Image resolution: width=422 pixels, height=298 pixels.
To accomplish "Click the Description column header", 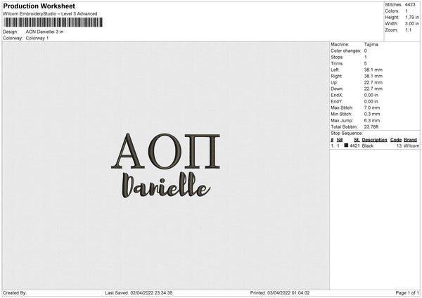I will point(374,140).
